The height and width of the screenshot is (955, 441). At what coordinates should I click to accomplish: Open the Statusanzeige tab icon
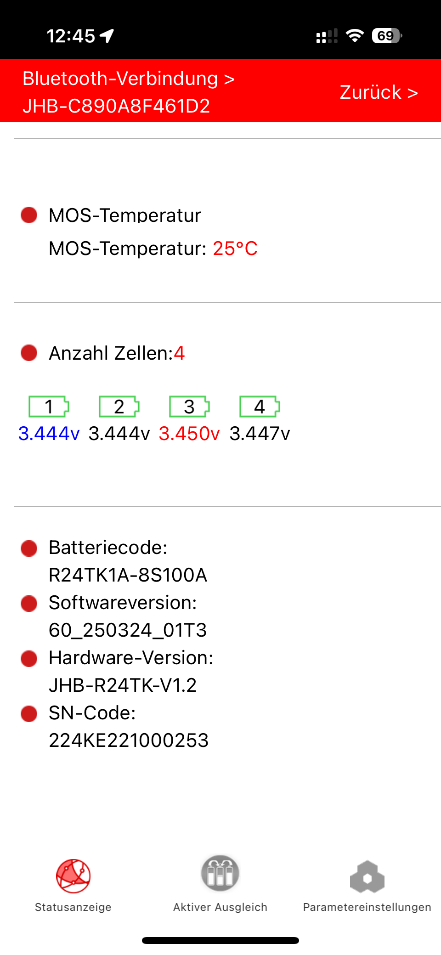[73, 876]
